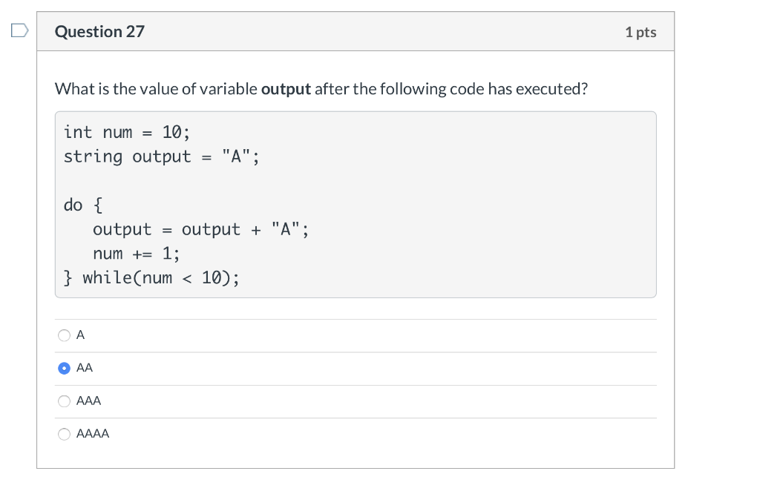Click the answer label text "A"
The image size is (760, 494).
pos(80,335)
